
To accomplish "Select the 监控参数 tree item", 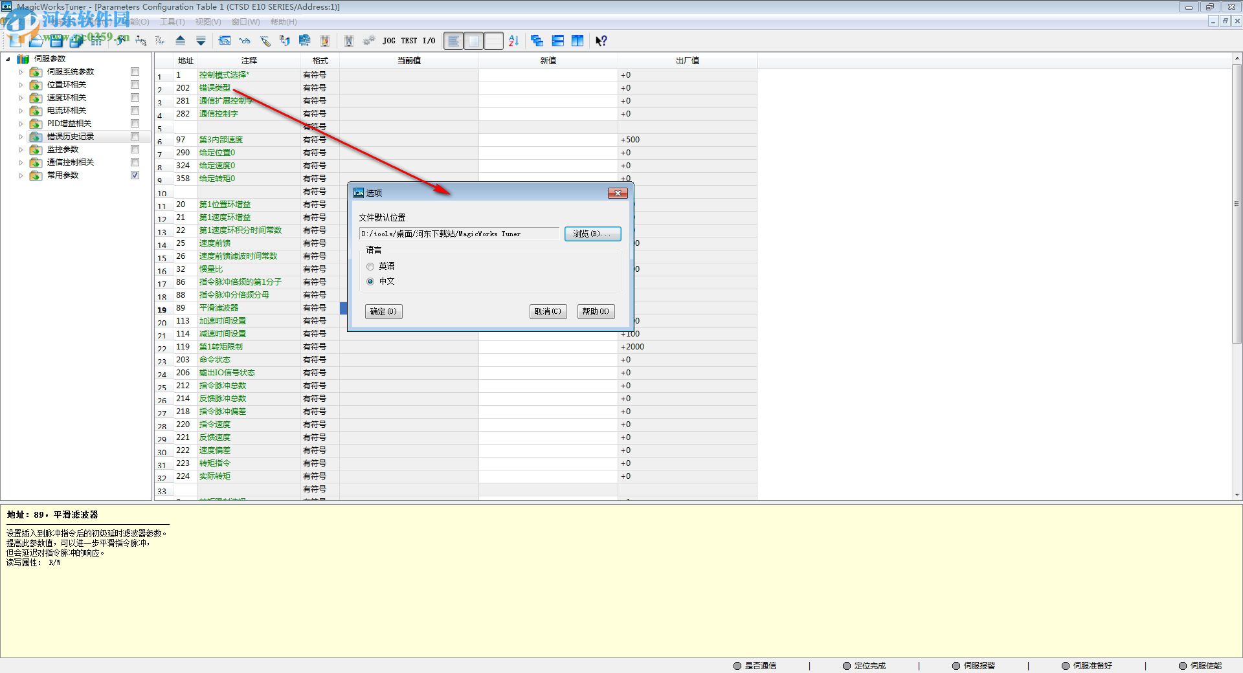I will point(63,149).
